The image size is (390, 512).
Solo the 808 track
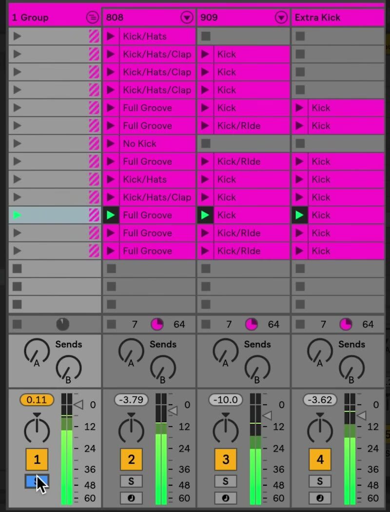(131, 481)
